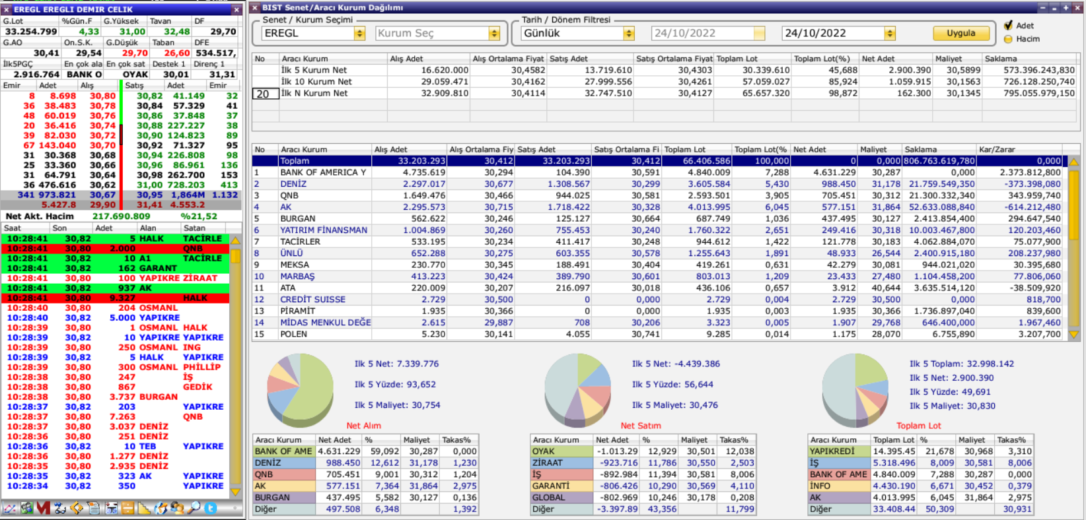This screenshot has height=520, width=1086.
Task: Click the magnifying glass search icon
Action: click(194, 508)
